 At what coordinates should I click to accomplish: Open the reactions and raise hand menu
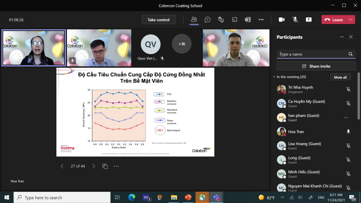221,20
